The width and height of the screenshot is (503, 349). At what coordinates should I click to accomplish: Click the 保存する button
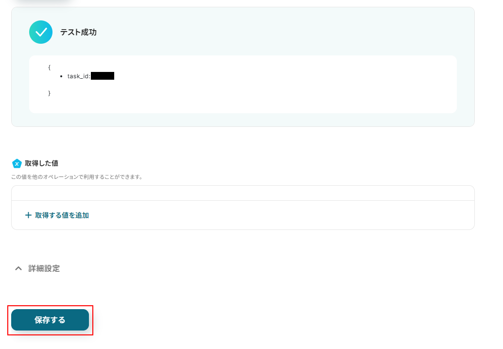pyautogui.click(x=50, y=320)
